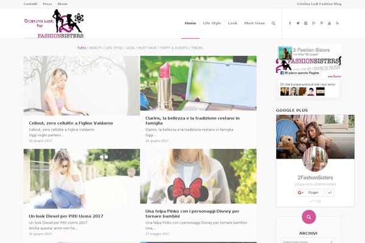
Task: Filter posts by TRAVEL category
Action: [x=197, y=48]
